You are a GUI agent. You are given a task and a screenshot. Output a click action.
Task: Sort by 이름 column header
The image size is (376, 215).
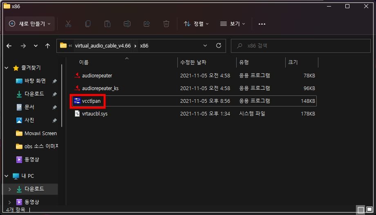pyautogui.click(x=84, y=63)
